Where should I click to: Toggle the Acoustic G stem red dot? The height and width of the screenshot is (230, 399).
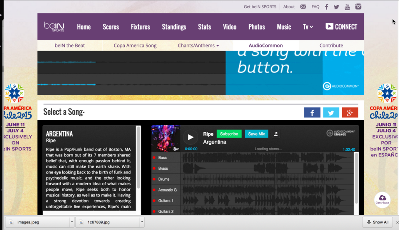coord(154,190)
